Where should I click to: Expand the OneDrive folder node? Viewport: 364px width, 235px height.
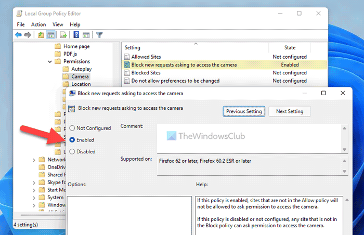tap(34, 167)
